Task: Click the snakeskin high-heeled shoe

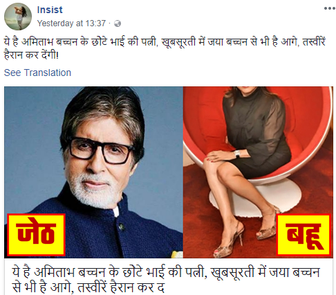Action: (x=229, y=242)
